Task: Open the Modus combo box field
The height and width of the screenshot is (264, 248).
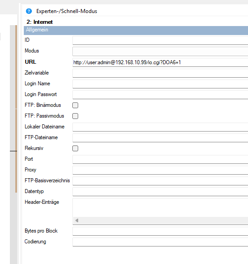Action: point(160,51)
